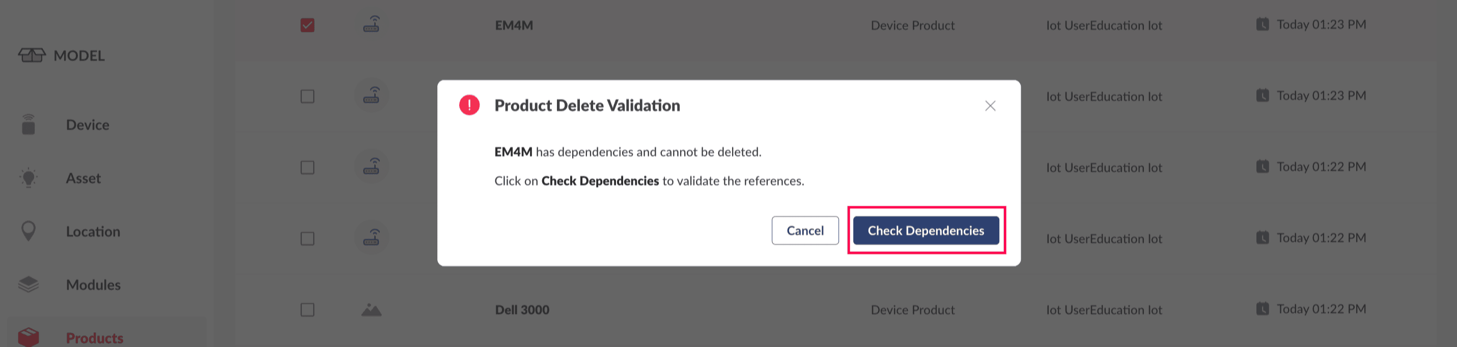The height and width of the screenshot is (347, 1457).
Task: Click the Check Dependencies button
Action: pos(926,230)
